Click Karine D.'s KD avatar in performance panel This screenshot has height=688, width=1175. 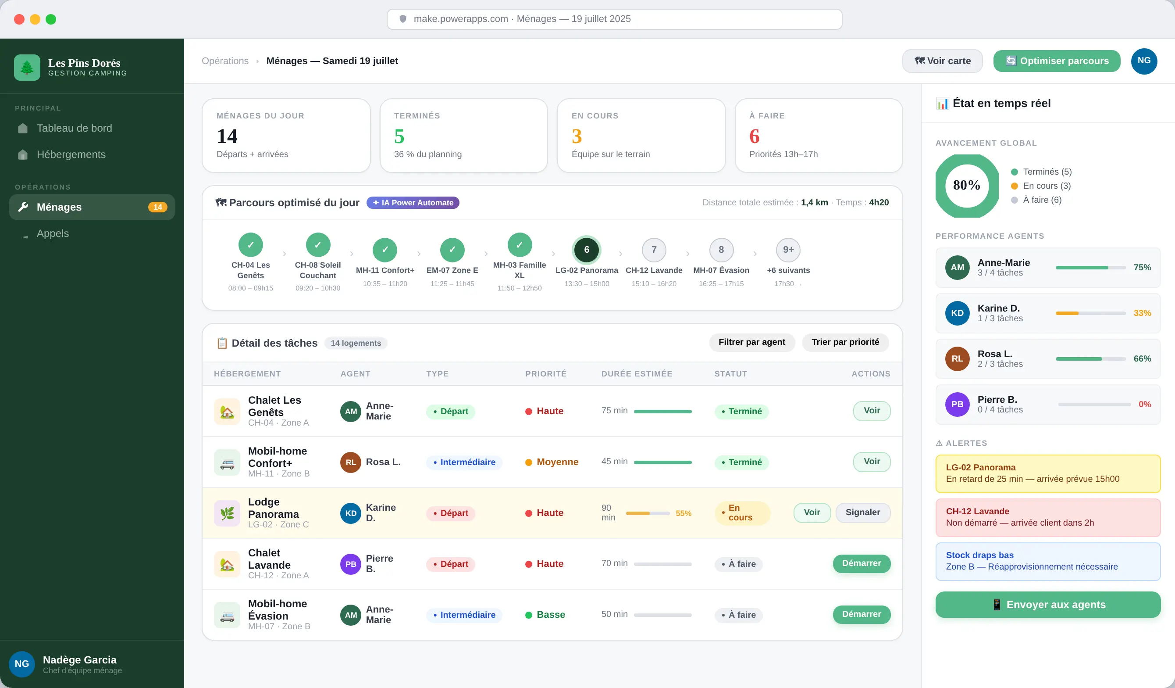957,313
